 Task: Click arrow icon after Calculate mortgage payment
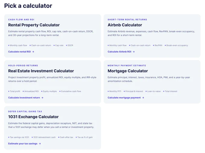[x=143, y=98]
